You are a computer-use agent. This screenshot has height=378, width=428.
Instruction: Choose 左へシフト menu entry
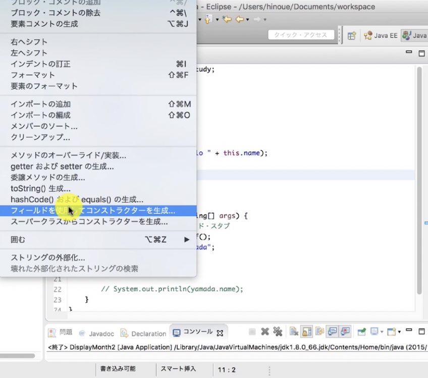(98, 53)
